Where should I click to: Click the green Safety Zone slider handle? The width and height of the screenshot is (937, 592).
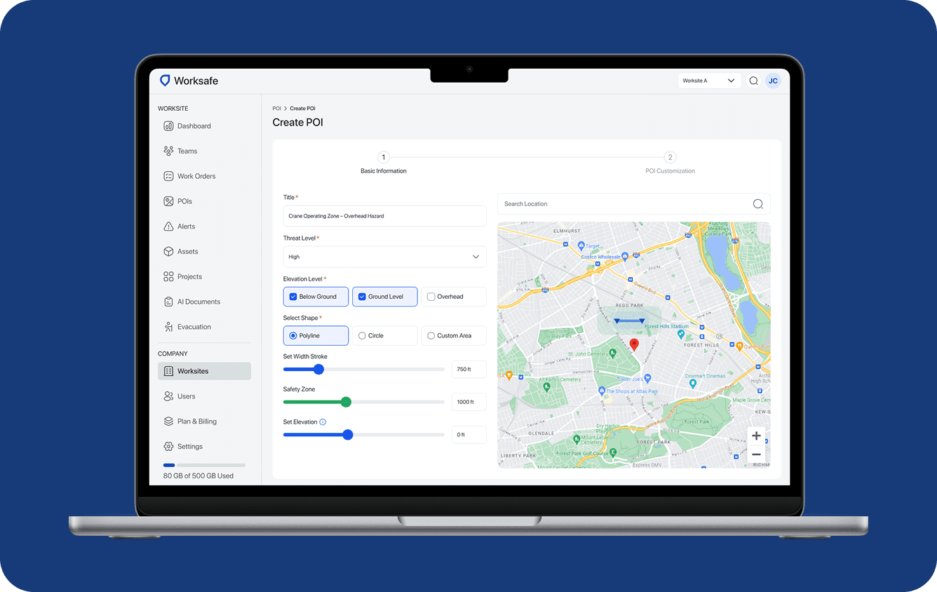(x=346, y=402)
